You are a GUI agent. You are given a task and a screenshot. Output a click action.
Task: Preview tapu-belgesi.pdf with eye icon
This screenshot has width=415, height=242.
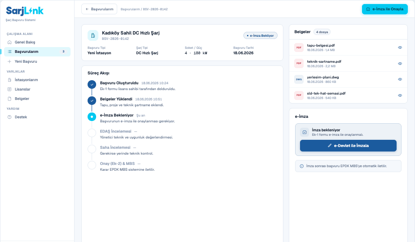400,48
